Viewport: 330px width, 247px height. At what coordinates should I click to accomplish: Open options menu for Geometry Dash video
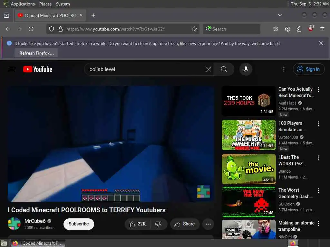pos(318,191)
